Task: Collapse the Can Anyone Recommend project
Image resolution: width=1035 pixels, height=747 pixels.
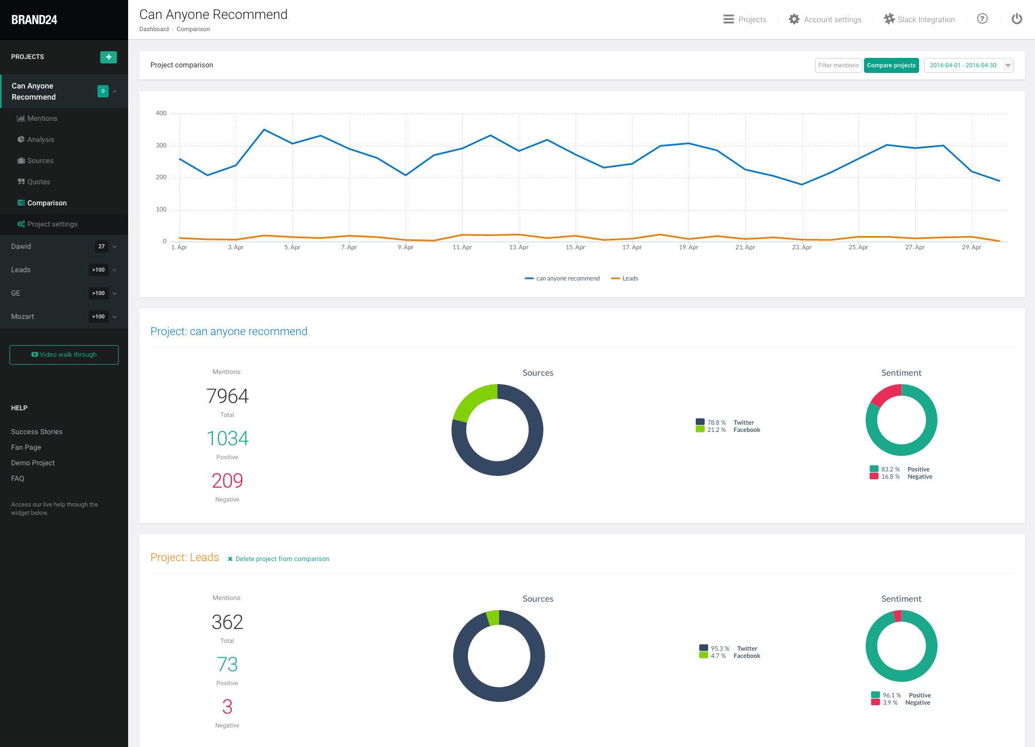Action: pos(115,91)
